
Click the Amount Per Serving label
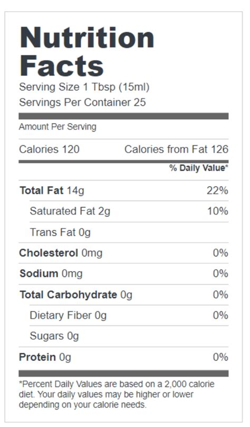(x=57, y=127)
